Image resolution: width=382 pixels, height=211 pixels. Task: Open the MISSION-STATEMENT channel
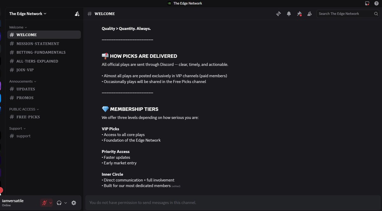point(44,44)
